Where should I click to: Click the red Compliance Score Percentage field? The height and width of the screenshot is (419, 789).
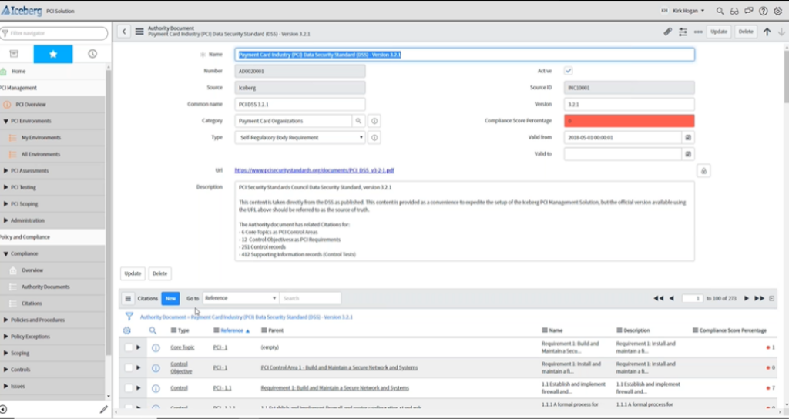(x=629, y=121)
